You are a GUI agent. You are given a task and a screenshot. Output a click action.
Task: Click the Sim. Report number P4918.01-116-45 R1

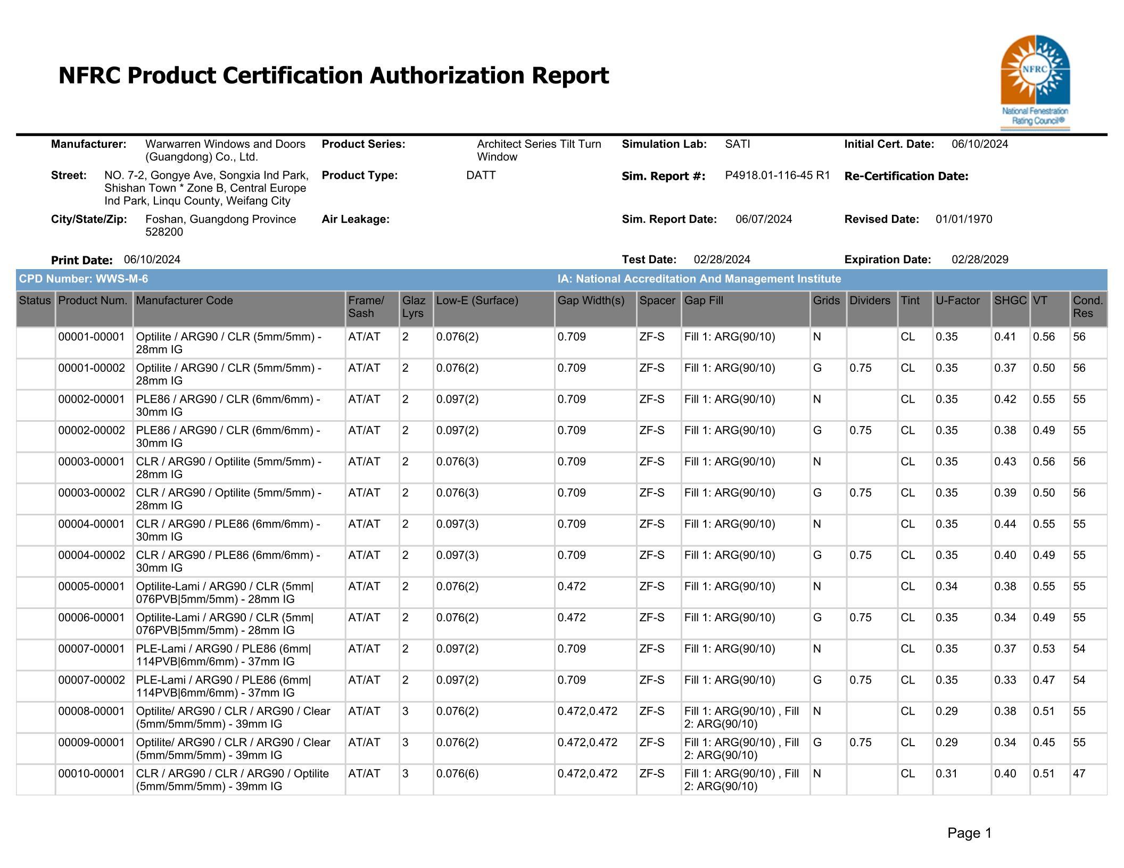(x=777, y=176)
